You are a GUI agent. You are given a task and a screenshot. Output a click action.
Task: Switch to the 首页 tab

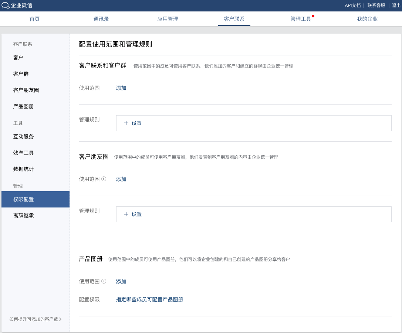[34, 19]
